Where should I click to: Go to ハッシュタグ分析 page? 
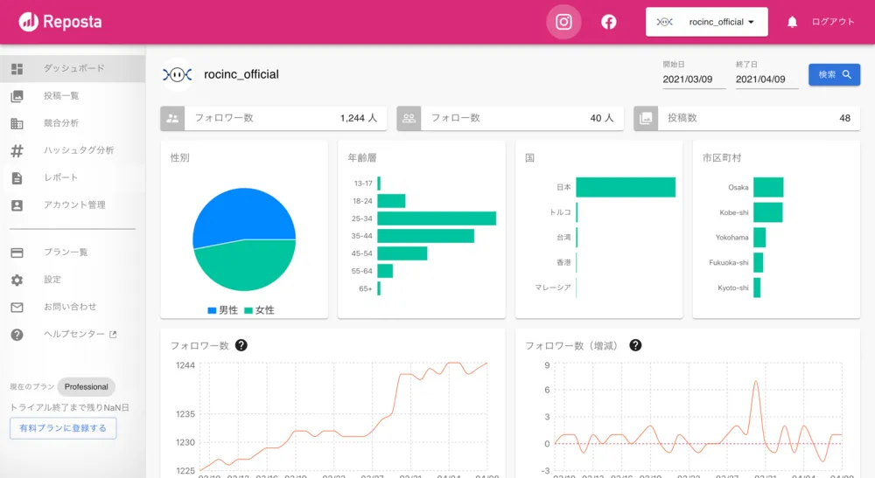click(x=79, y=150)
